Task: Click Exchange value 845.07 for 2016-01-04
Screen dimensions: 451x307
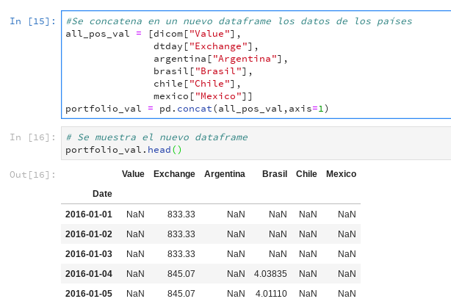Action: point(181,274)
